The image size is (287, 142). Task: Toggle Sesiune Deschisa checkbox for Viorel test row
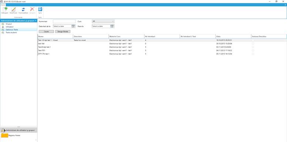253,40
